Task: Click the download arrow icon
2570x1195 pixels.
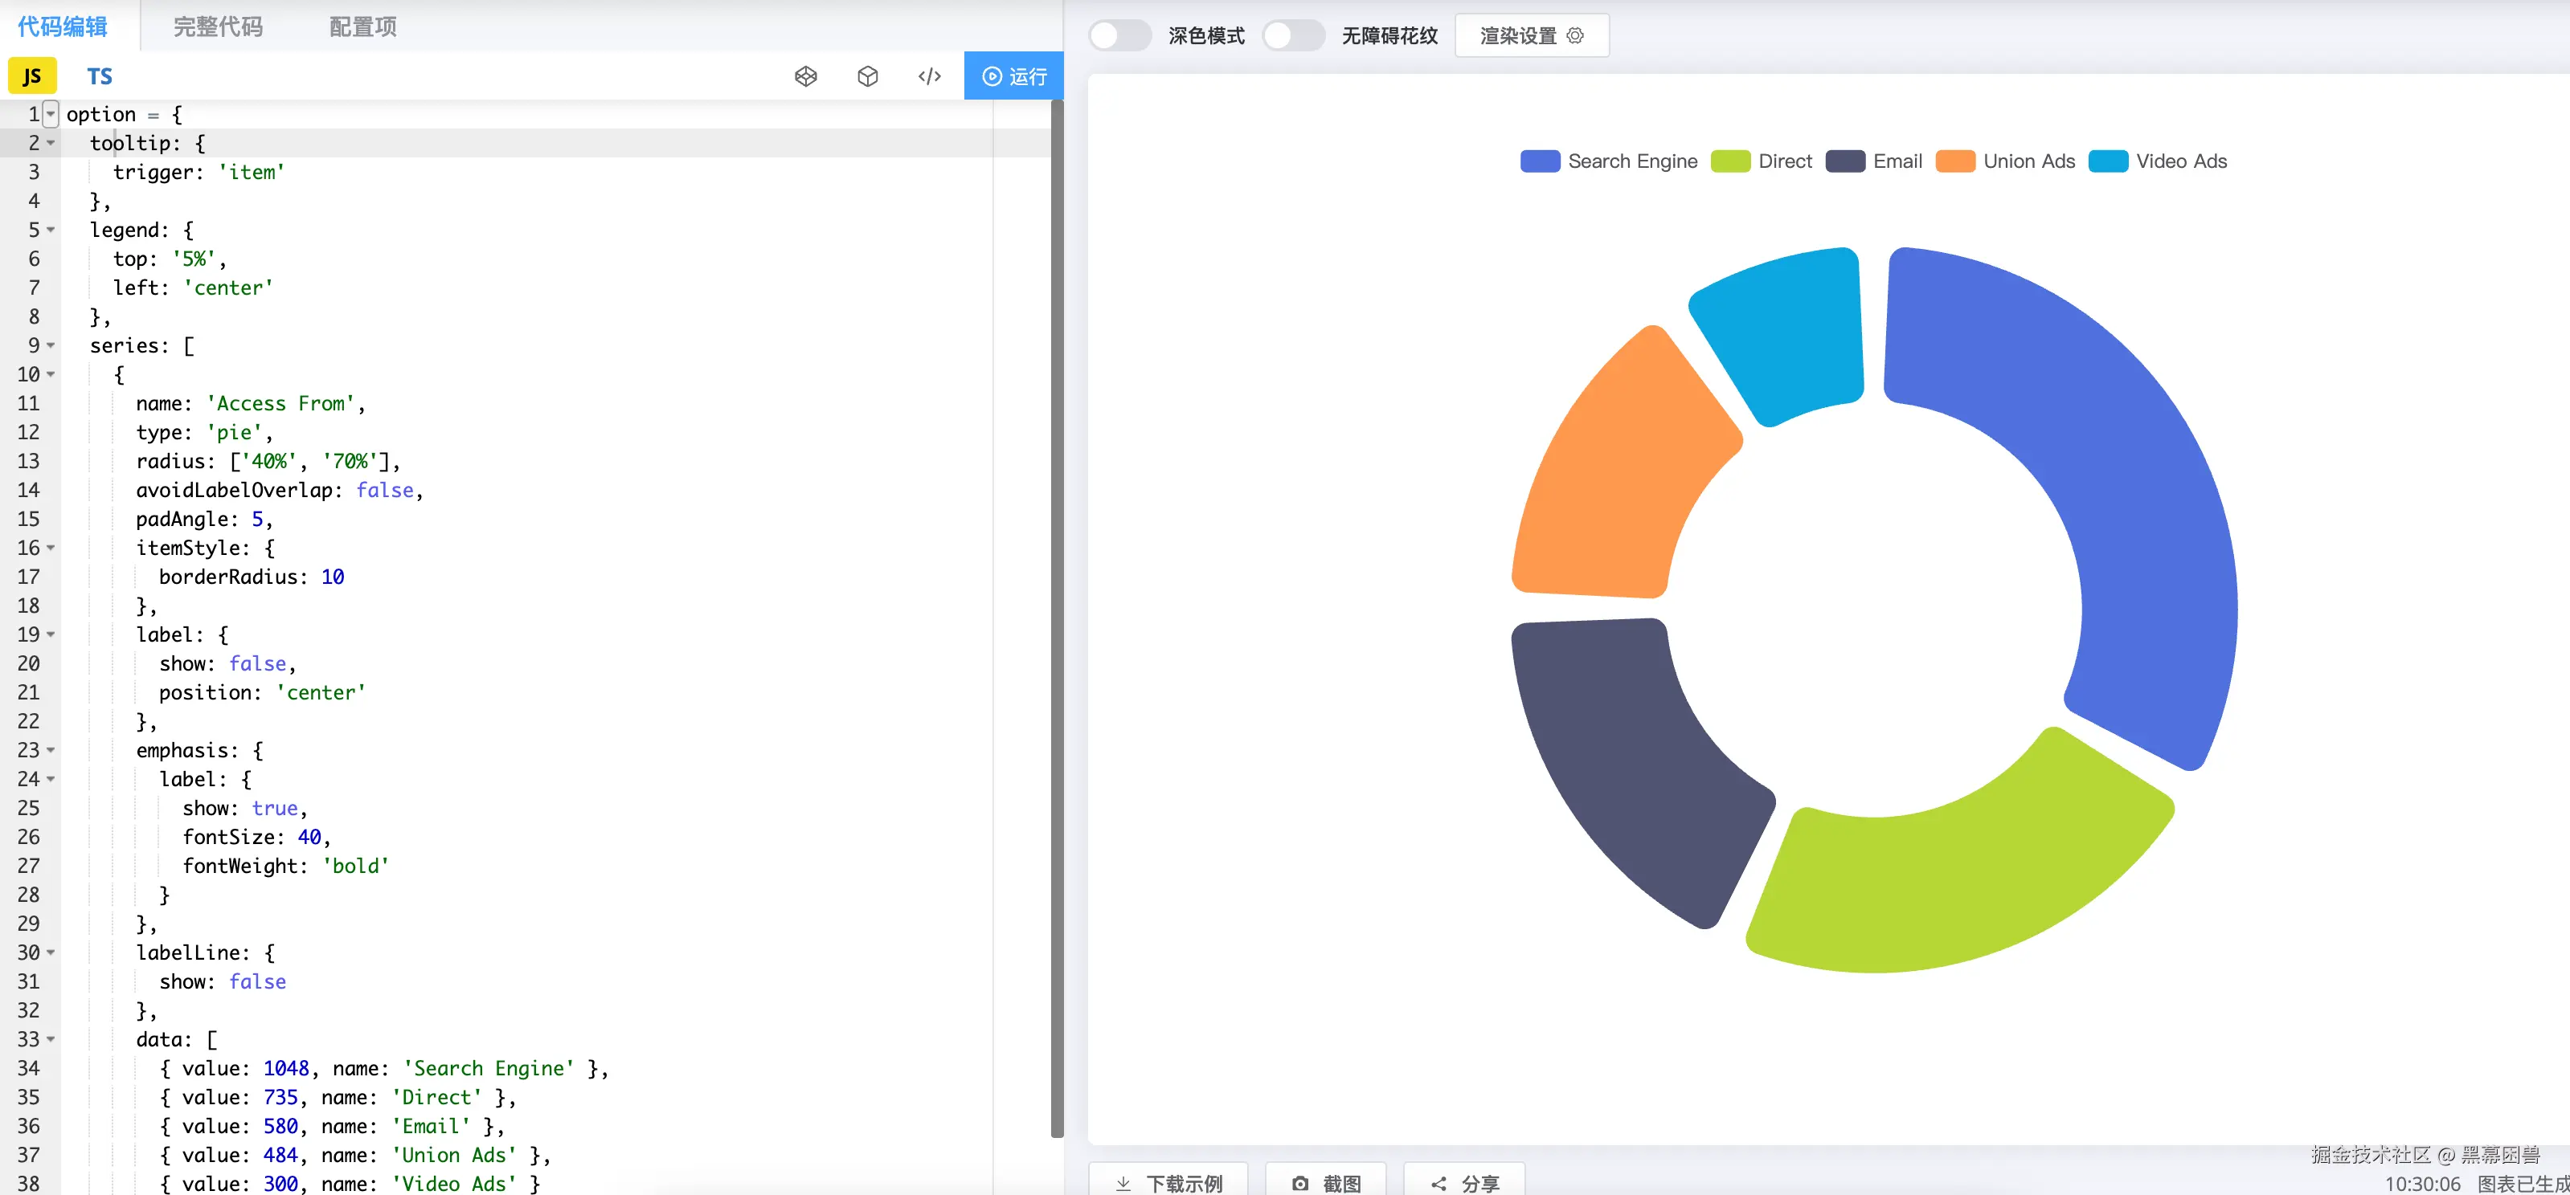Action: pyautogui.click(x=1123, y=1183)
